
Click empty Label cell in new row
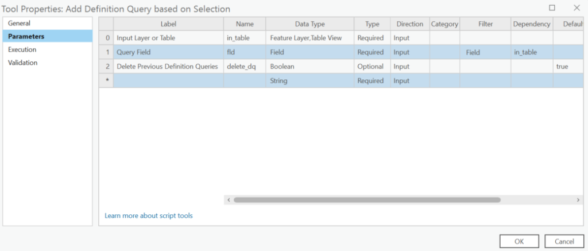[169, 80]
